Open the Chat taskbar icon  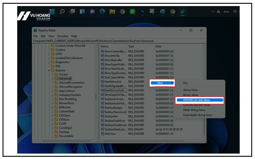92,11
